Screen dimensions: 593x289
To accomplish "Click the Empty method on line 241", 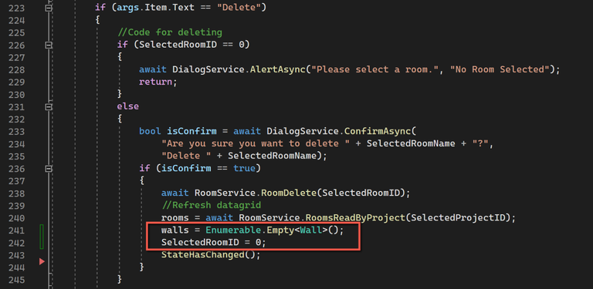I will 280,230.
